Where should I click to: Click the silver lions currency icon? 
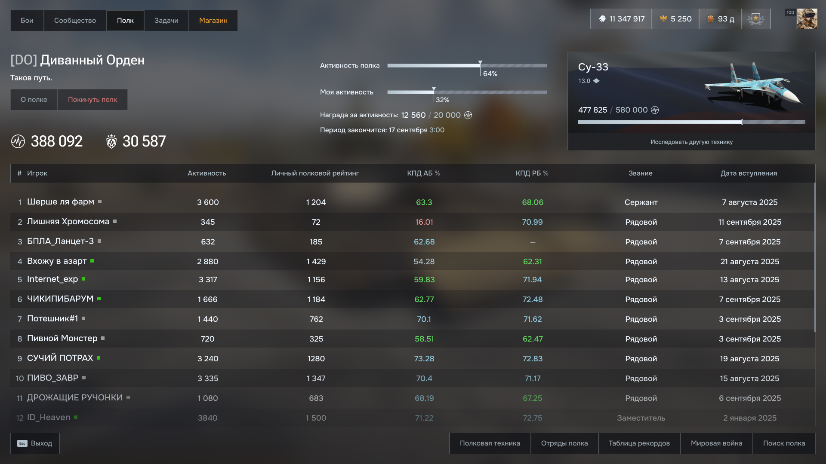tap(602, 19)
